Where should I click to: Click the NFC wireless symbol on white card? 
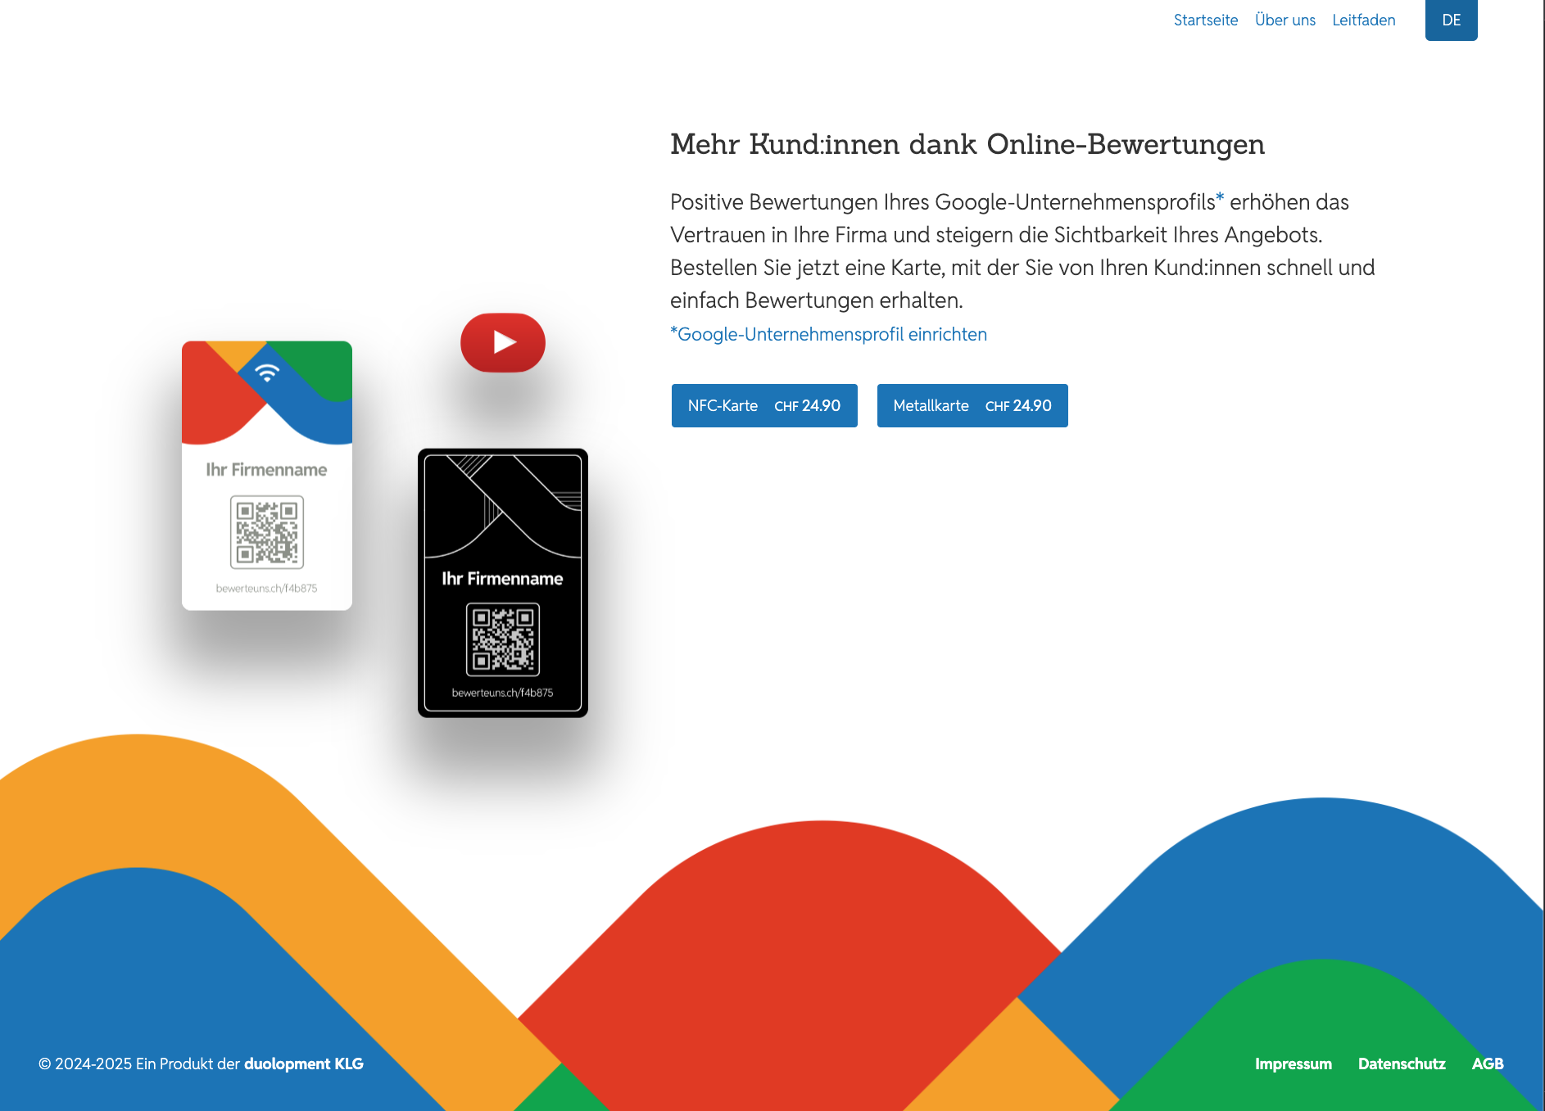266,373
